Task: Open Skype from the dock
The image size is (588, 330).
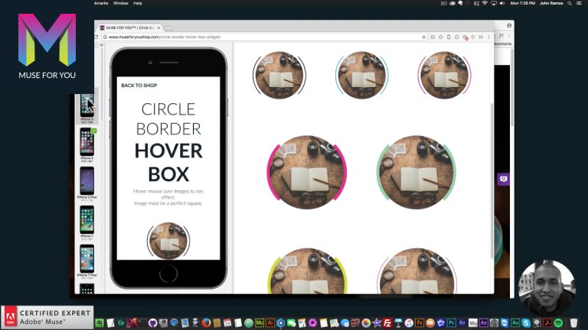Action: [526, 323]
